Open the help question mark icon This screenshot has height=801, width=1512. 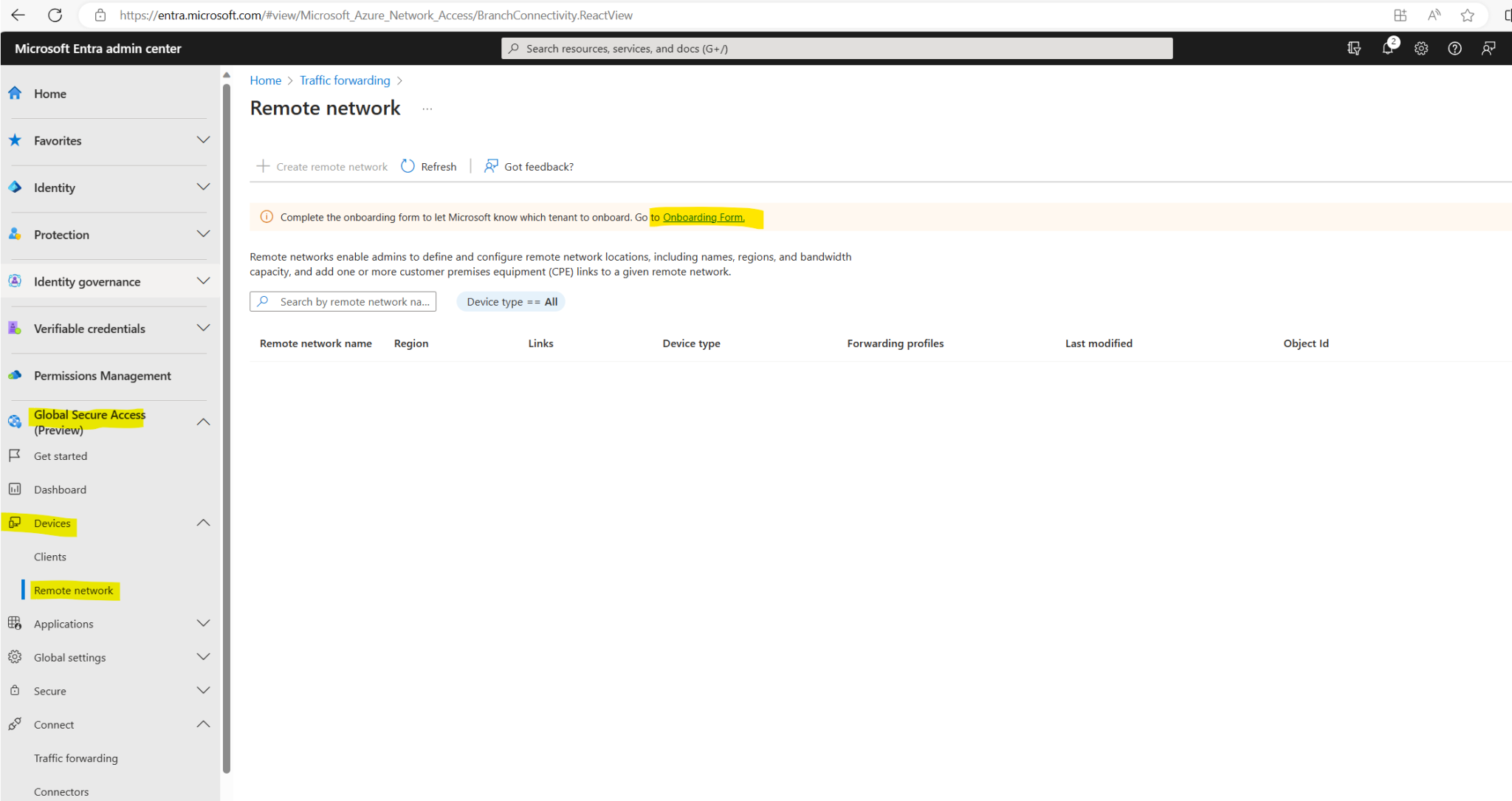click(x=1454, y=48)
